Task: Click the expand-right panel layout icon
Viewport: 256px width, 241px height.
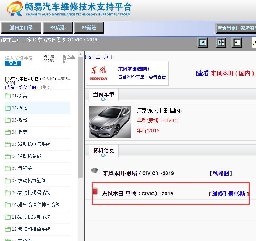Action: (203, 42)
